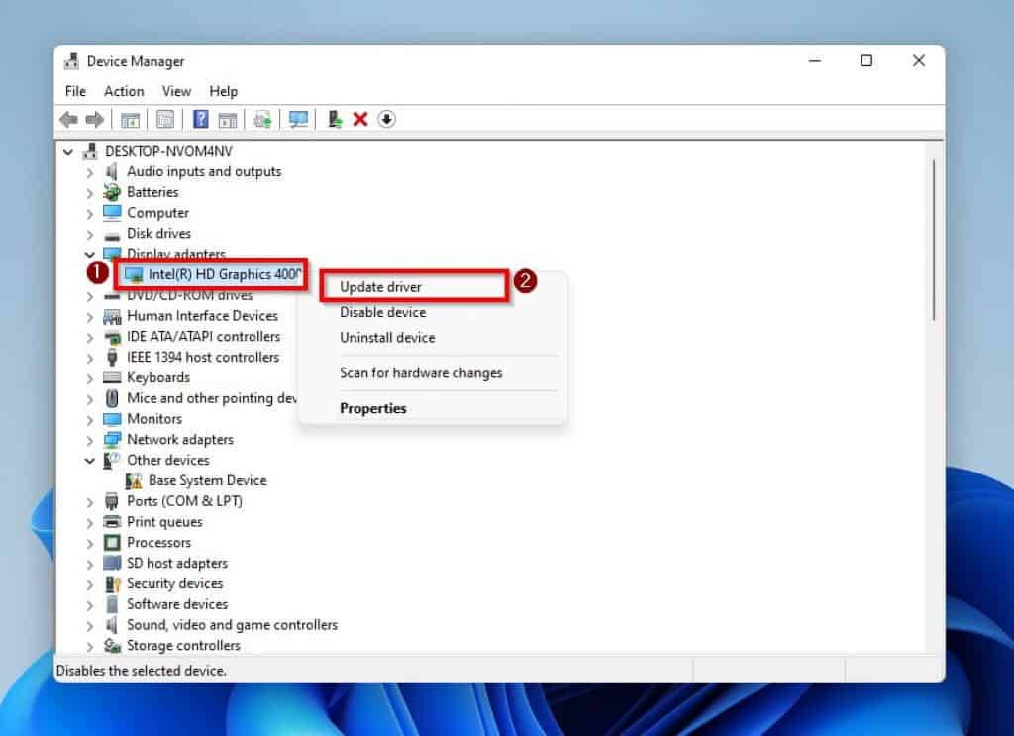Open the View menu

tap(176, 91)
